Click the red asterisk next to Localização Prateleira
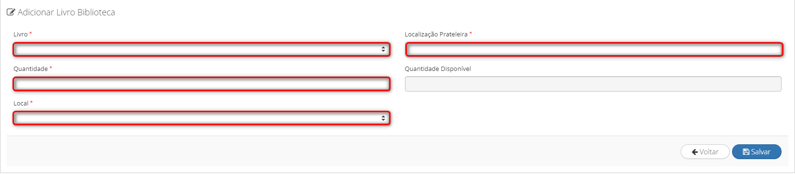This screenshot has width=795, height=174. point(471,34)
